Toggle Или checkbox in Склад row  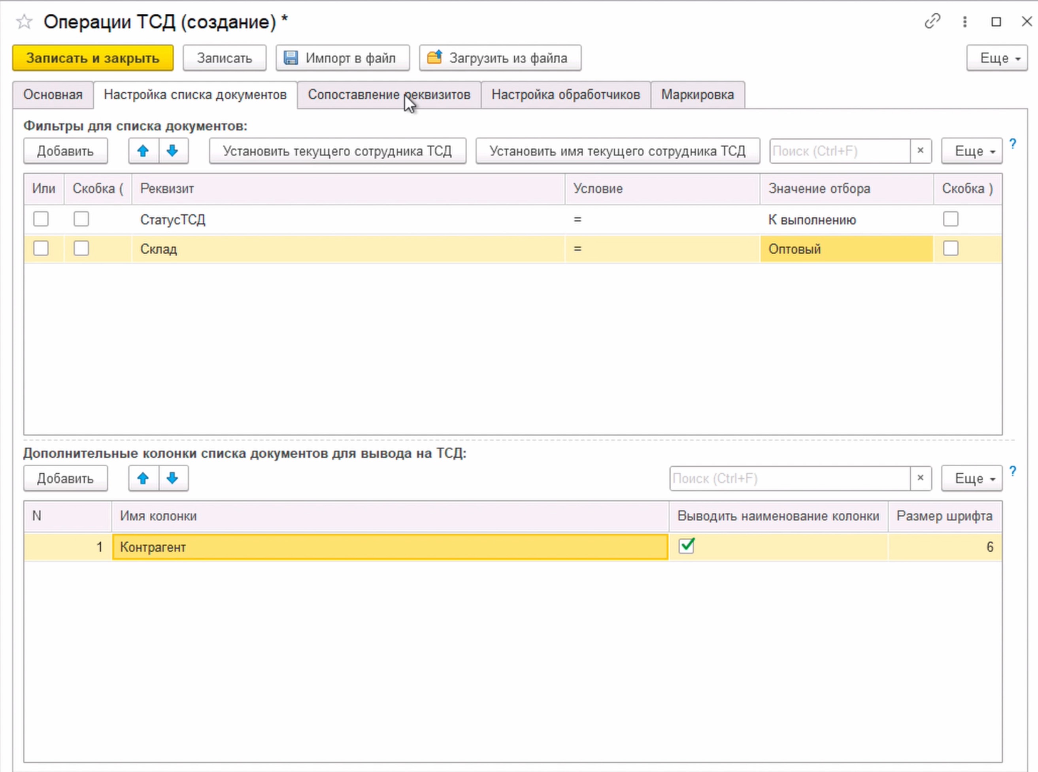[41, 248]
